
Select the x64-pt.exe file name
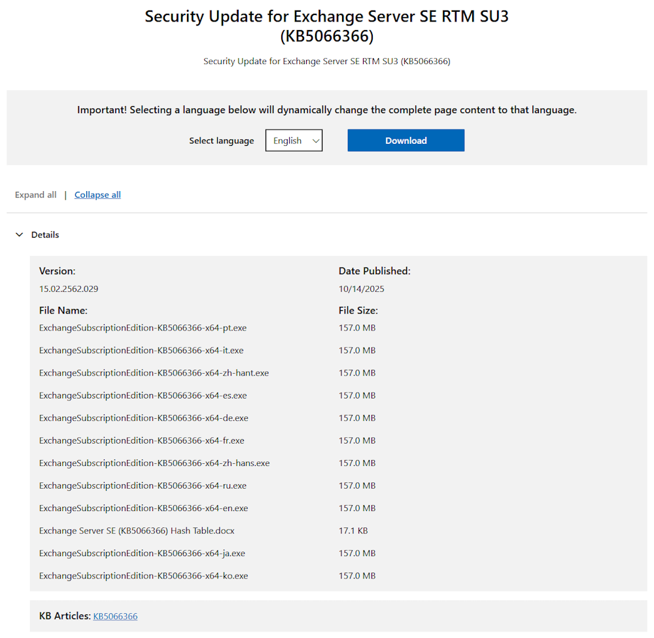tap(143, 328)
